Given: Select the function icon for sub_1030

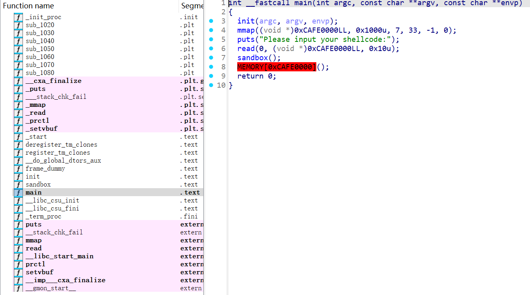Looking at the screenshot, I should [x=18, y=33].
